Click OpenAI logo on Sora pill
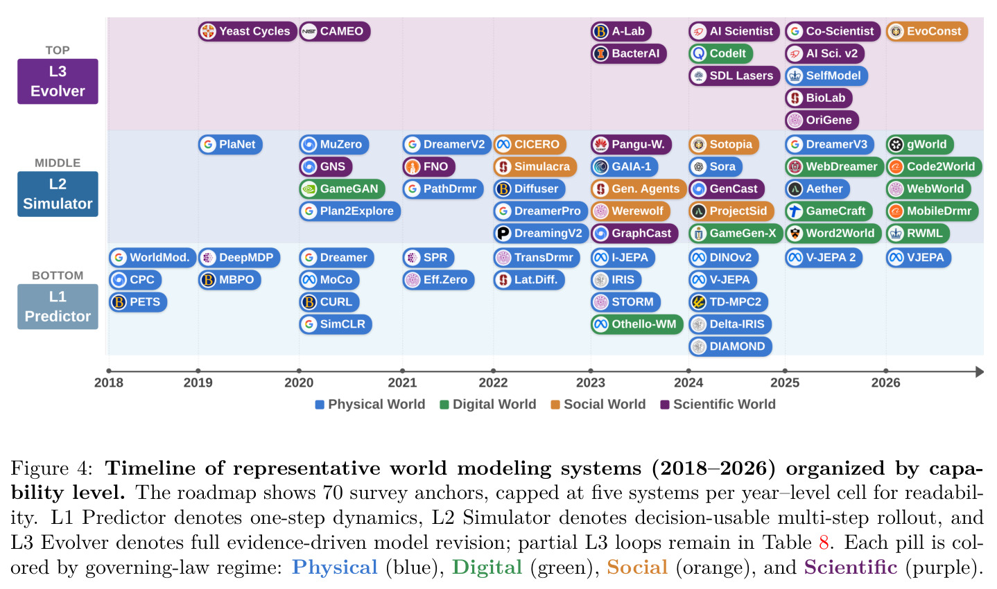 (x=699, y=166)
